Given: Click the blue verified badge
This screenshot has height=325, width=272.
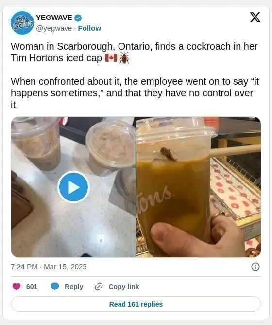Looking at the screenshot, I should pyautogui.click(x=78, y=18).
